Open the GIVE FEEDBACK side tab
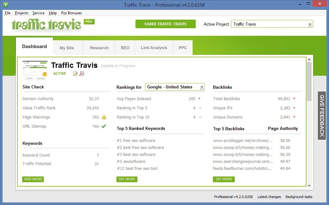This screenshot has height=205, width=329. click(322, 116)
